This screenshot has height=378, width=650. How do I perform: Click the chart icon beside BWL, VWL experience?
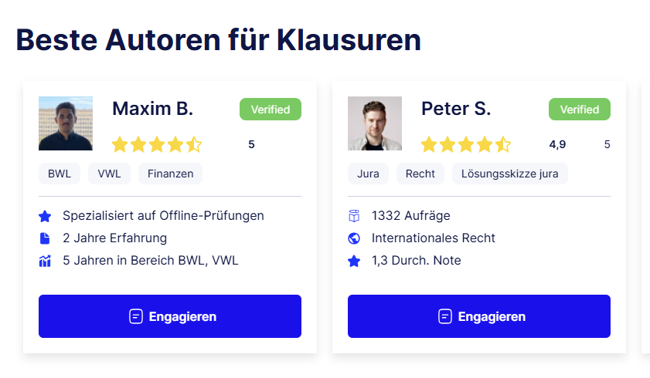tap(45, 261)
